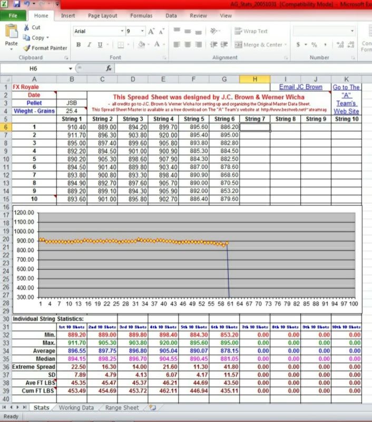Customize Quick Access Toolbar dropdown
This screenshot has height=422, width=372.
(57, 4)
